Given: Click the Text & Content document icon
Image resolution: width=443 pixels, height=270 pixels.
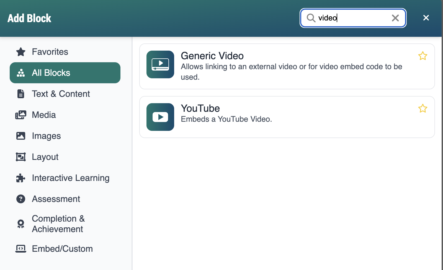Looking at the screenshot, I should coord(21,94).
